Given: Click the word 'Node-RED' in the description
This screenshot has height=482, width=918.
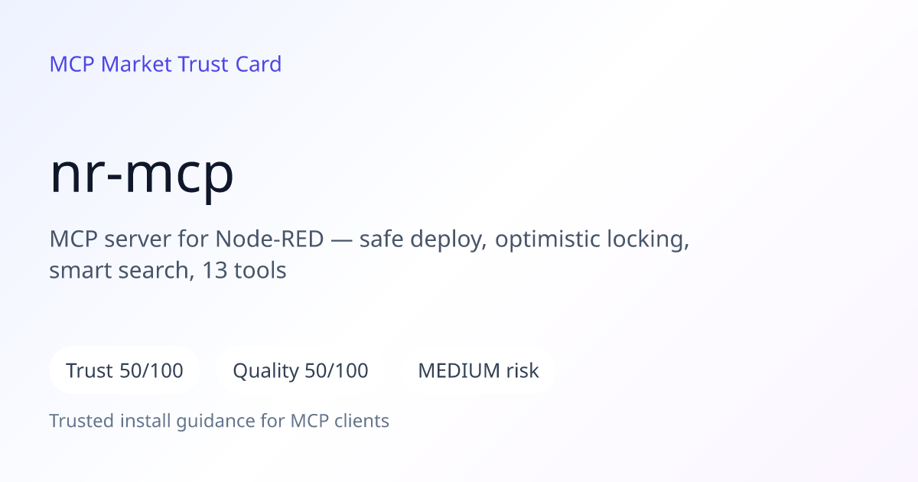Looking at the screenshot, I should click(269, 239).
